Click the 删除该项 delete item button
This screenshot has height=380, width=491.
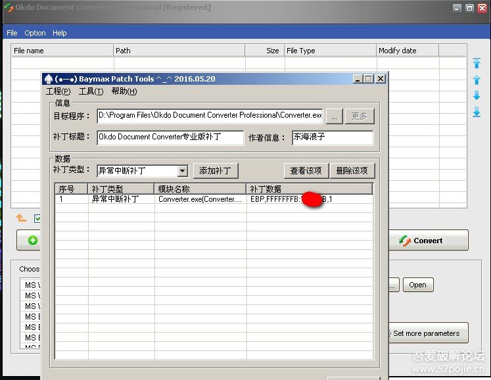[x=352, y=171]
